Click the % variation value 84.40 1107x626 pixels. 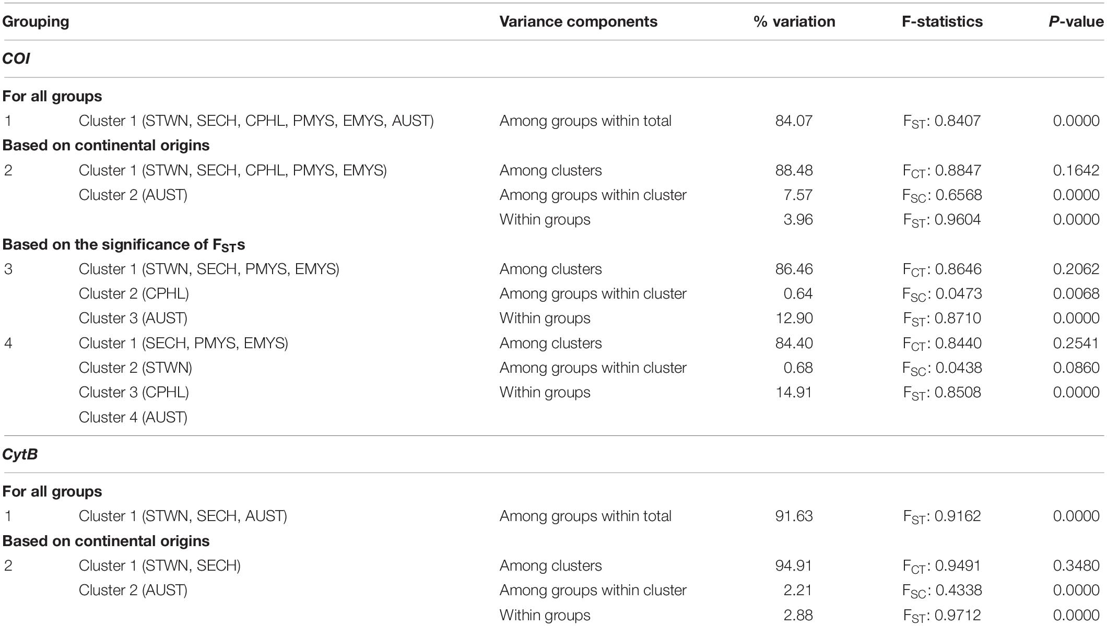click(794, 344)
